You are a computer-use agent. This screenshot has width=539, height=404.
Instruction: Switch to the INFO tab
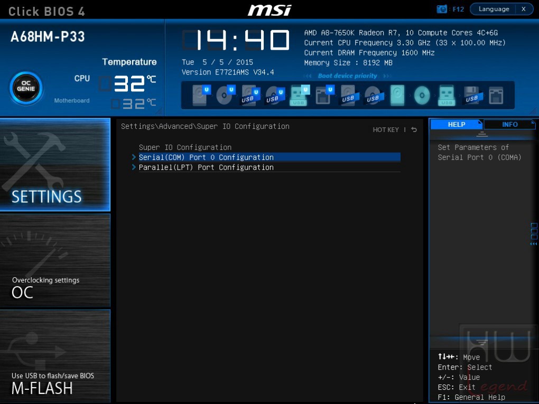tap(509, 124)
